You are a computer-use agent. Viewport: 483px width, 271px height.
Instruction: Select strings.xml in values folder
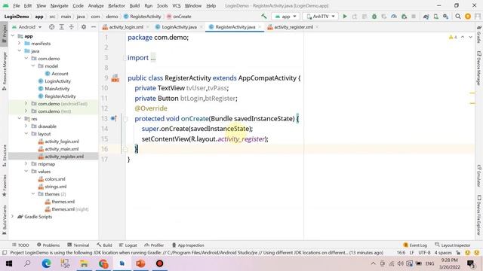pyautogui.click(x=55, y=187)
